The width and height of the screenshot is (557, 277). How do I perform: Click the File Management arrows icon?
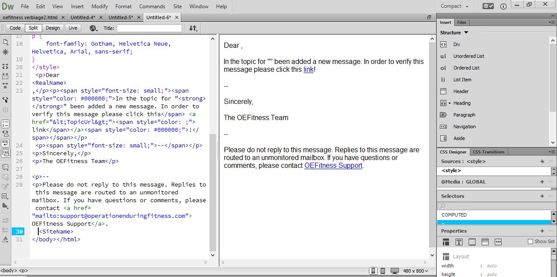coord(193,28)
